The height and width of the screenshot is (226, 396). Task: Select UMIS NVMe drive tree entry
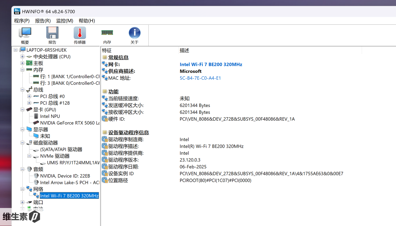[x=73, y=163]
